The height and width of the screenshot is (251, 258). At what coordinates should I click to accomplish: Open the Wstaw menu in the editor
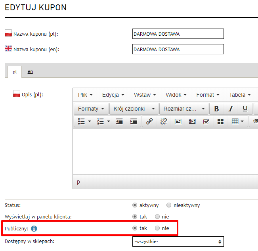145,95
